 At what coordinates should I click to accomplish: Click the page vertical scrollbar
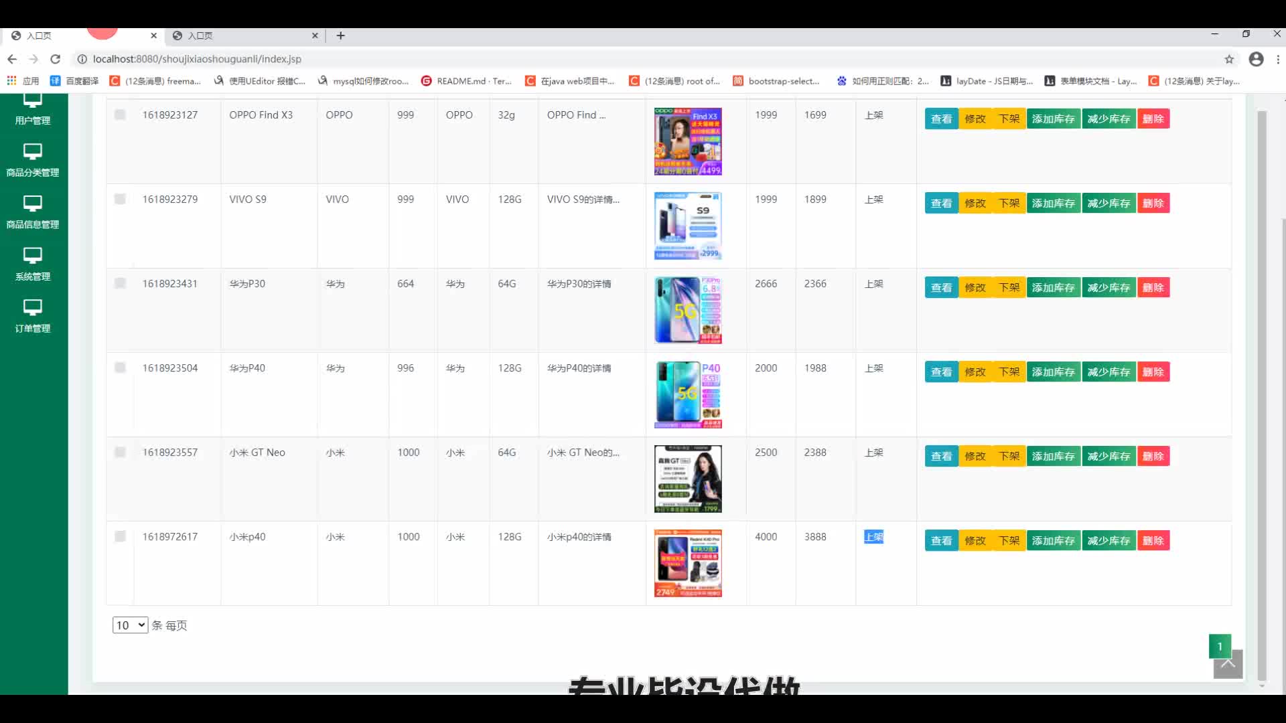pos(1262,395)
